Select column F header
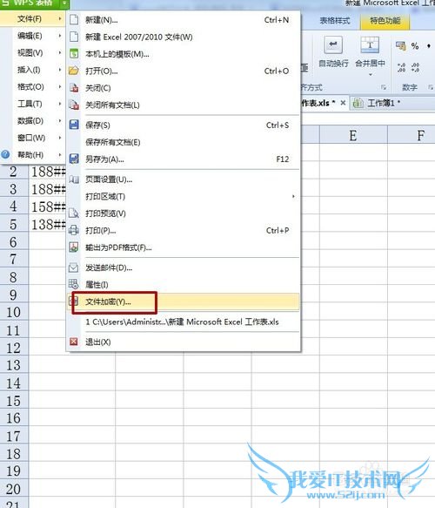The width and height of the screenshot is (435, 508). coord(412,135)
